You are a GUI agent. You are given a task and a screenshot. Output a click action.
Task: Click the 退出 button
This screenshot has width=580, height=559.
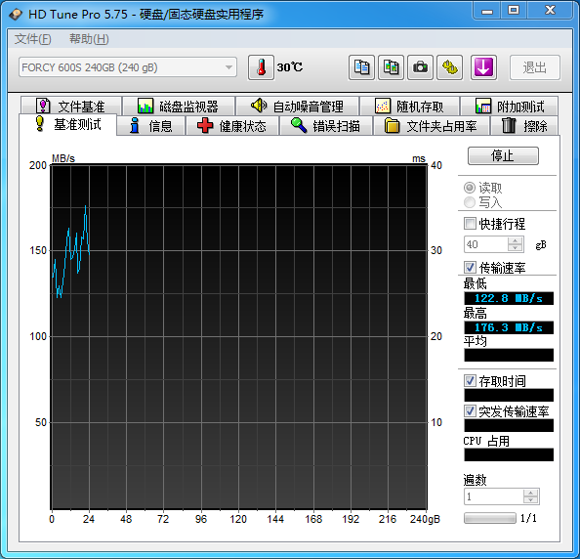coord(535,67)
